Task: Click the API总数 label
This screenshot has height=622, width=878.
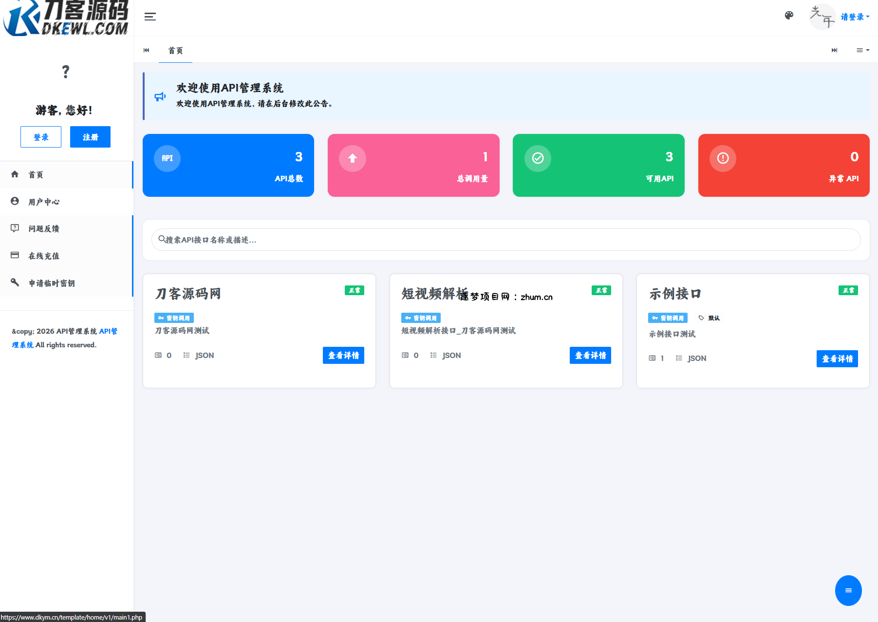Action: click(x=289, y=179)
